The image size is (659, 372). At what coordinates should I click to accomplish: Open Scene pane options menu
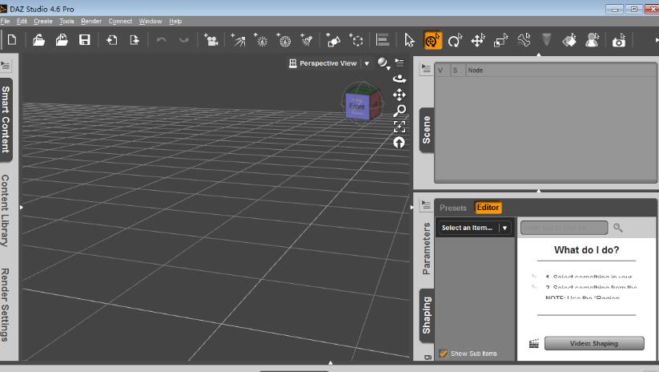pos(426,69)
